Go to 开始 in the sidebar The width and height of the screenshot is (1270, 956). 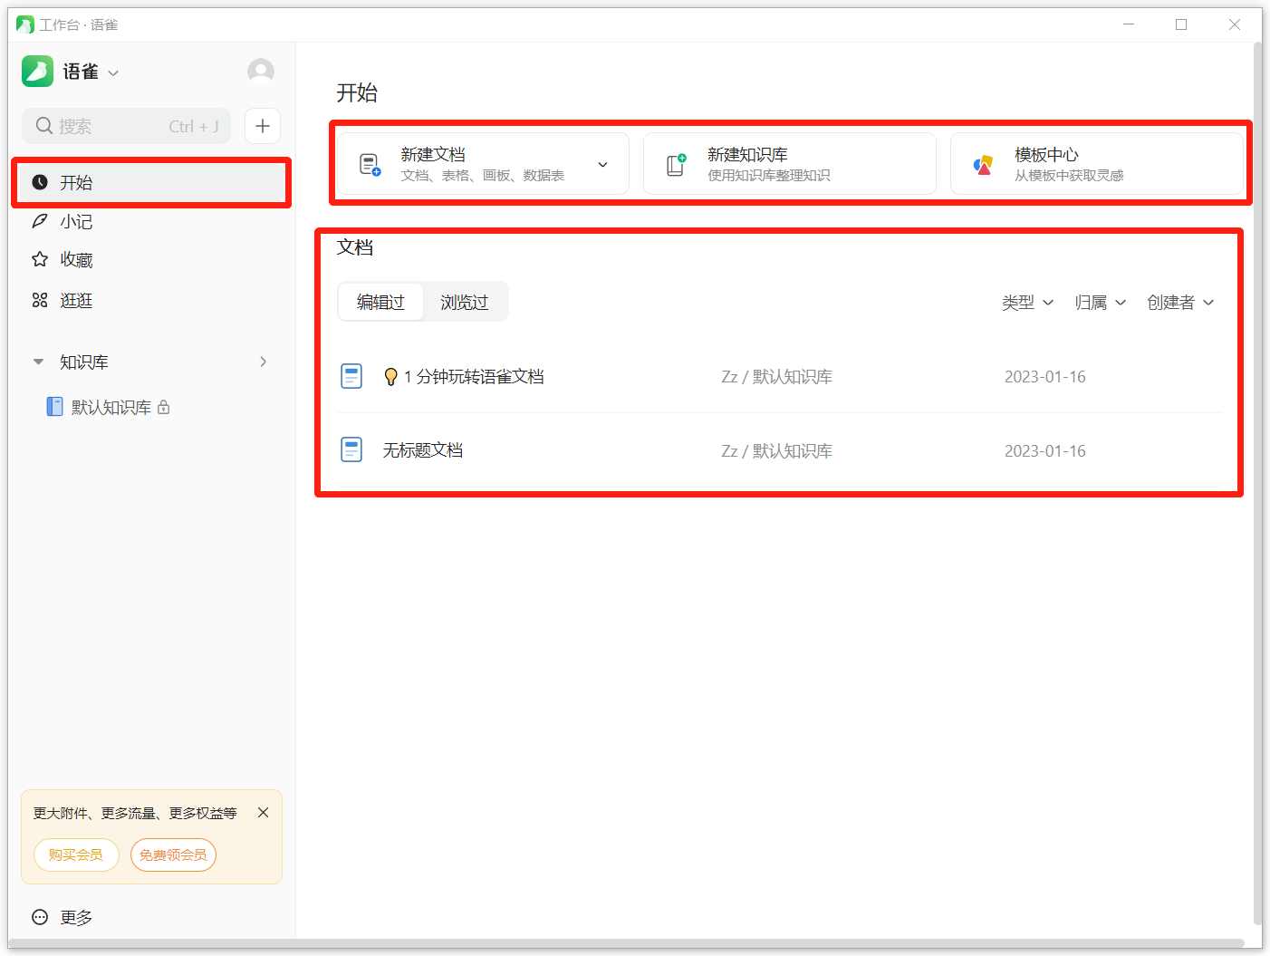(x=151, y=182)
